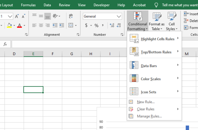Apply middle align to cell text
198x130 pixels.
tap(41, 16)
